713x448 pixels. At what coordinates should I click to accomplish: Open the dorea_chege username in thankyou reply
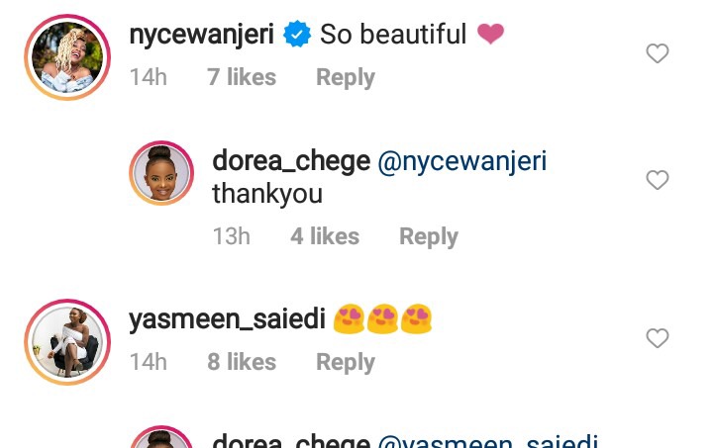[x=291, y=161]
